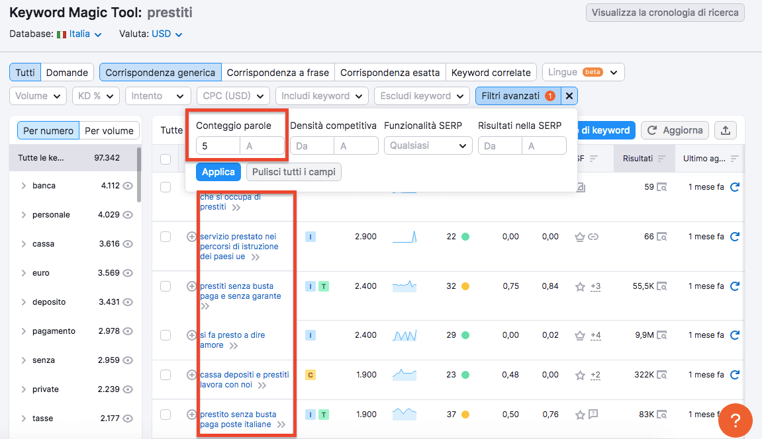This screenshot has width=762, height=439.
Task: Open the Database Italia dropdown
Action: coord(79,34)
